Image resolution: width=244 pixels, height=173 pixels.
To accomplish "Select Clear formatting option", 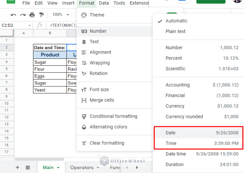I will click(x=115, y=143).
